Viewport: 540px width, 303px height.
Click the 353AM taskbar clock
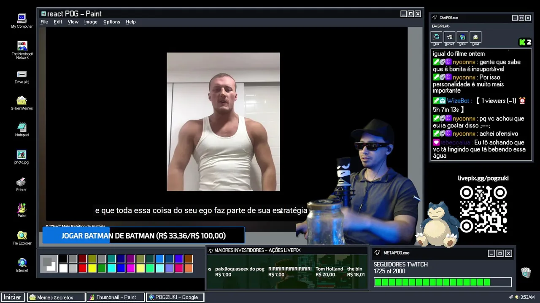point(527,297)
